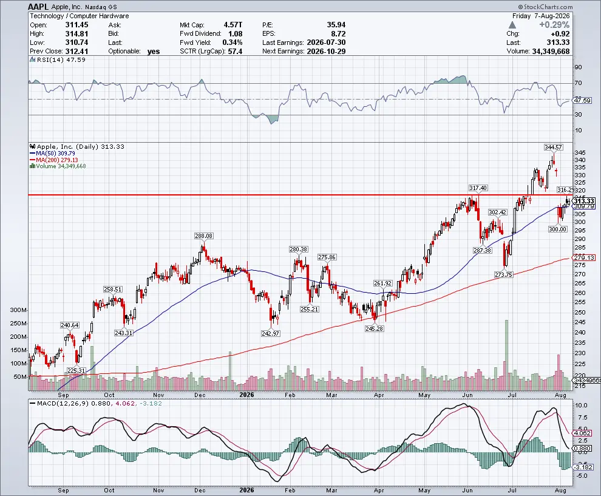This screenshot has width=601, height=496.
Task: Click the 245.28 April low label
Action: click(374, 328)
